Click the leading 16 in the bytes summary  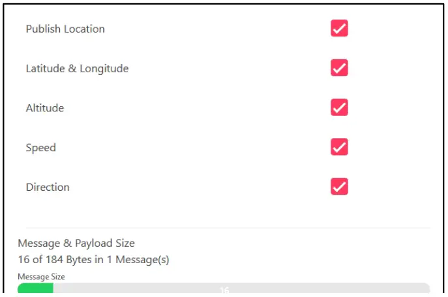pos(23,260)
